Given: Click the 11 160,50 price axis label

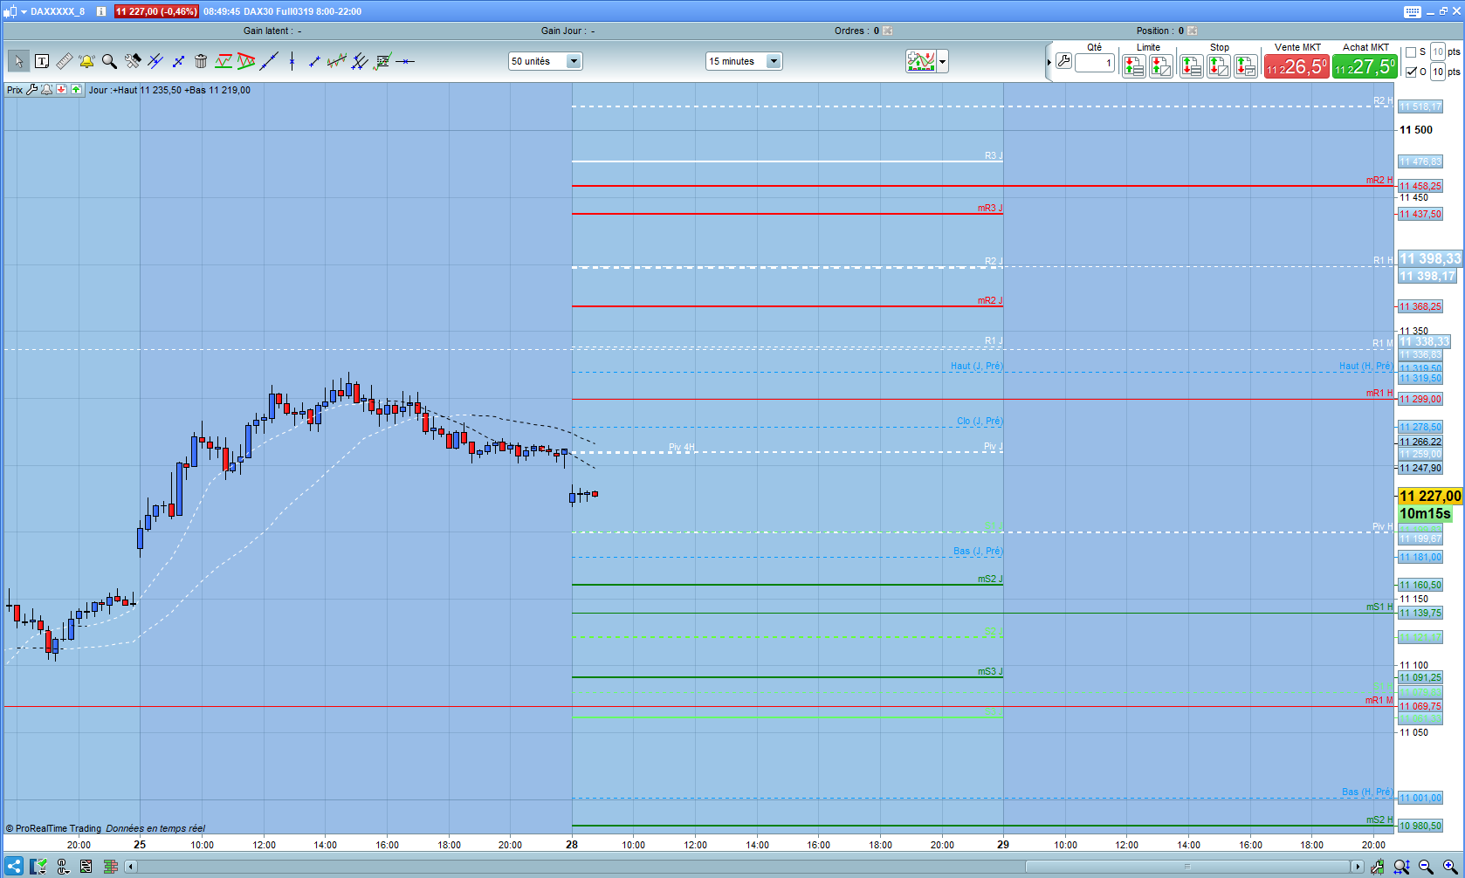Looking at the screenshot, I should pyautogui.click(x=1420, y=585).
